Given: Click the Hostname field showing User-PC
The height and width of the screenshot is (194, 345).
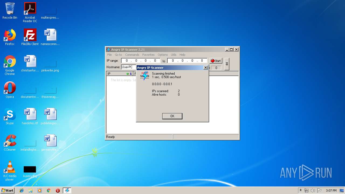Looking at the screenshot, I should [x=129, y=67].
